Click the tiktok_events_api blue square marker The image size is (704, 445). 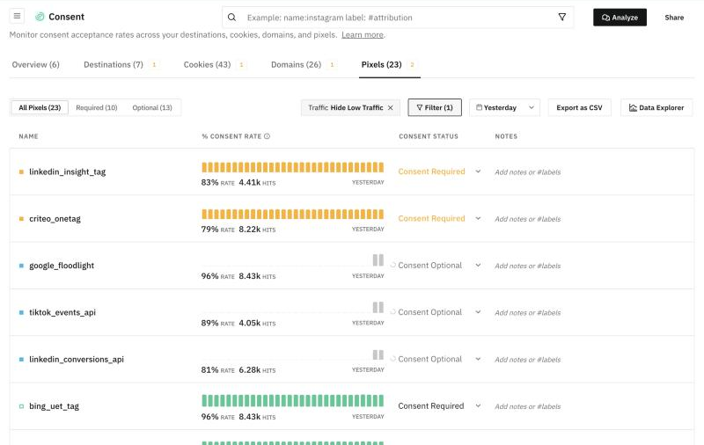point(21,313)
